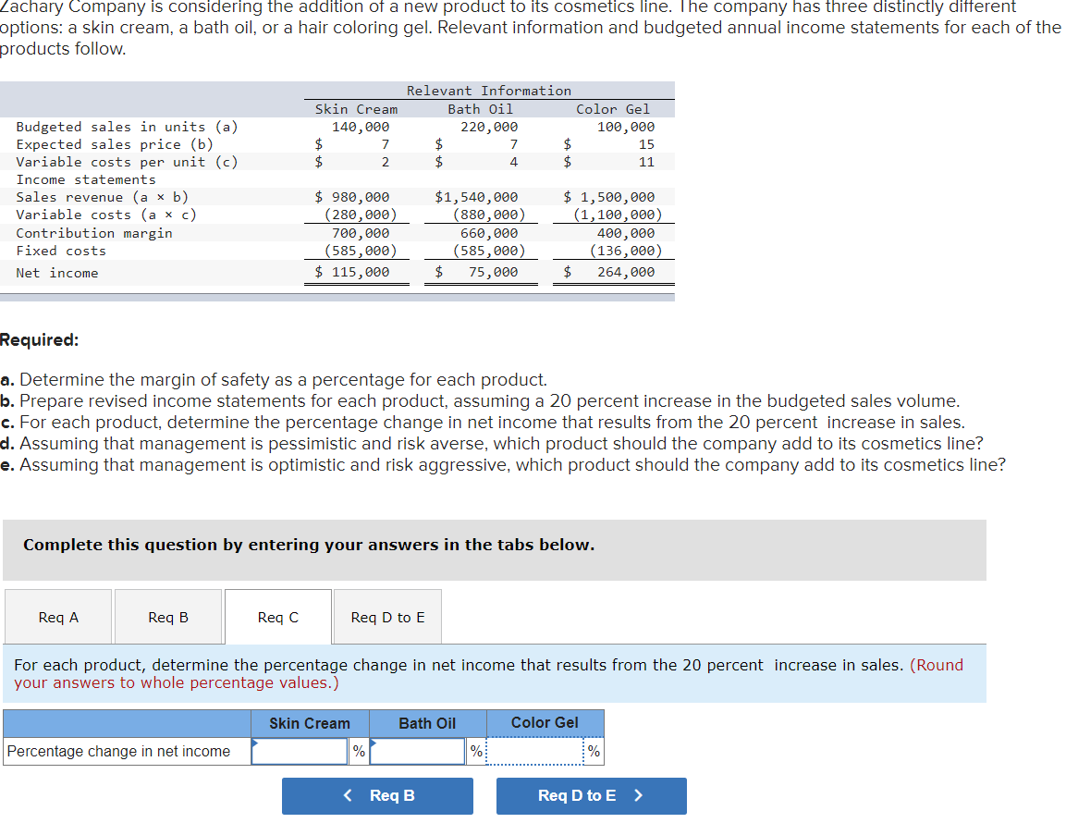
Task: Click the percent symbol beside Skin Cream field
Action: pyautogui.click(x=359, y=750)
